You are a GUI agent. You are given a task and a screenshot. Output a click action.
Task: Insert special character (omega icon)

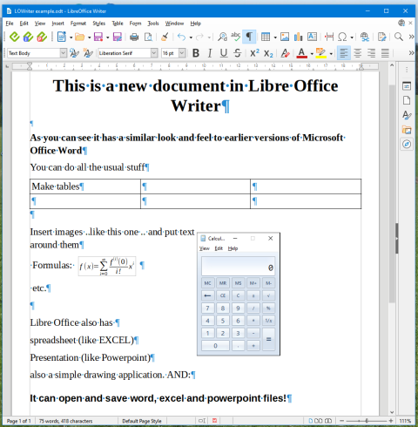[342, 37]
